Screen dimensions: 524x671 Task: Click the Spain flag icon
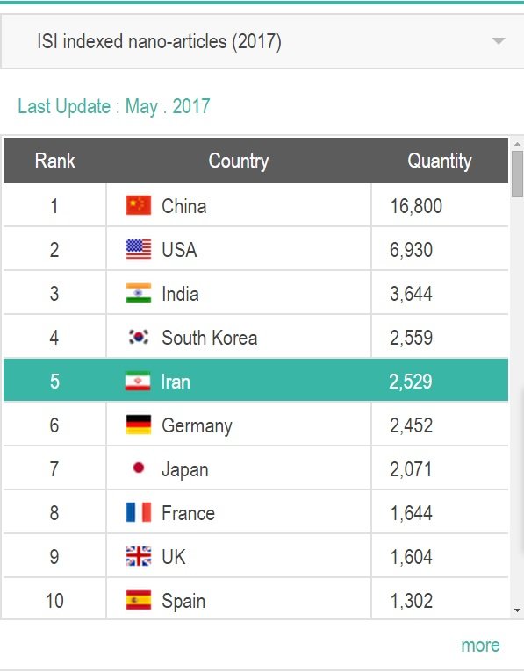139,600
